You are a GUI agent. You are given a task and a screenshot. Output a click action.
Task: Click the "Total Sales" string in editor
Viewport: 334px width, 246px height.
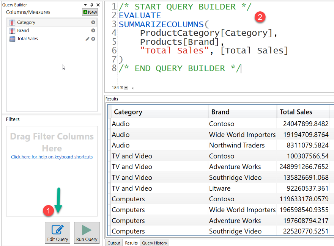pos(175,51)
